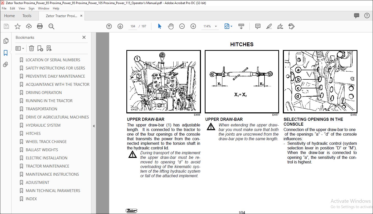Open ELECTRIC INSTALLATION bookmark

[46, 158]
